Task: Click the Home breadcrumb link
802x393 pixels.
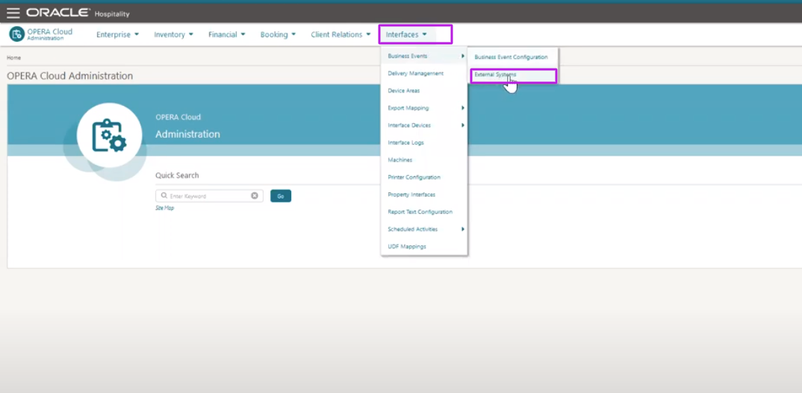Action: point(13,57)
